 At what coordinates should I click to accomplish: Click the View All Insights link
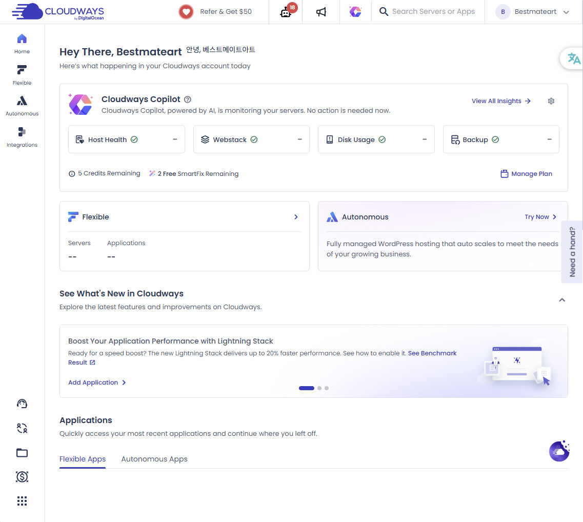[501, 101]
